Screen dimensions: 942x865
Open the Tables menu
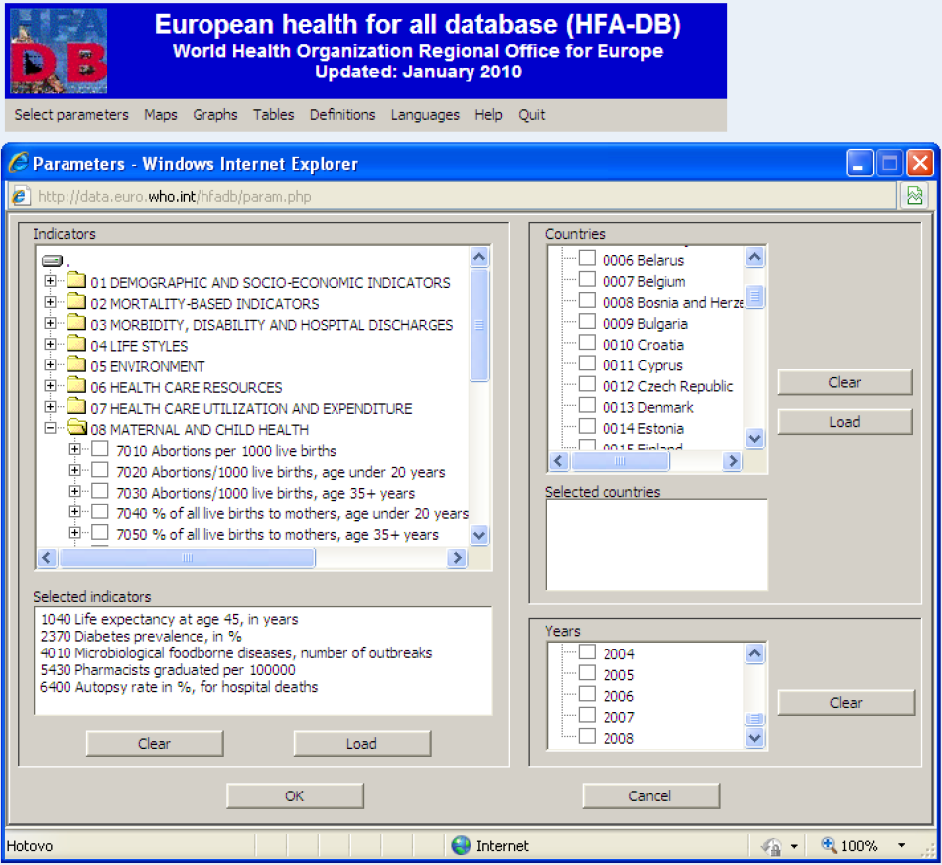click(273, 115)
